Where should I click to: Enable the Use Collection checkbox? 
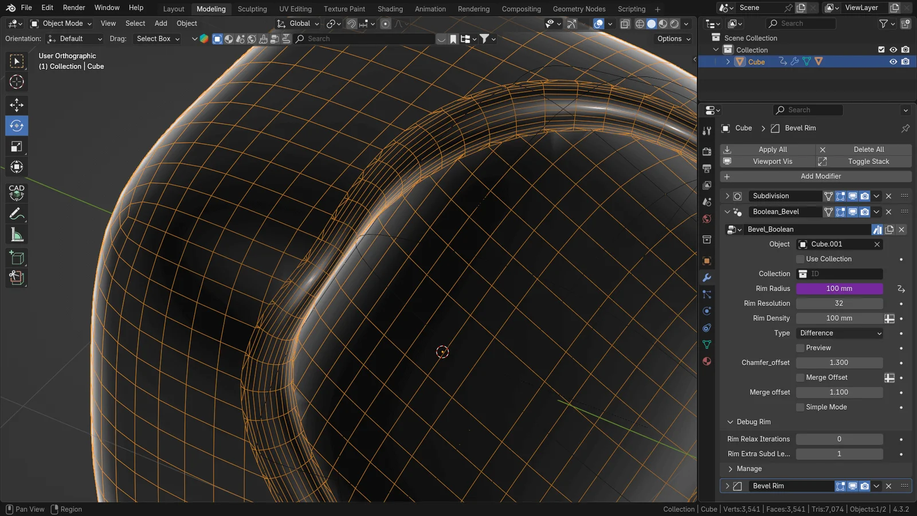pyautogui.click(x=800, y=259)
